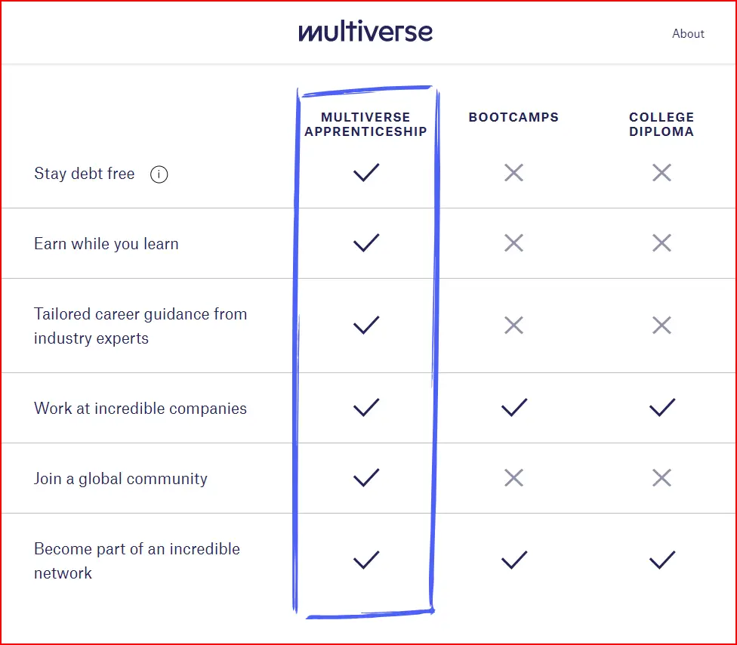
Task: Click the Multiverse checkmark for Earn while you learn
Action: click(x=366, y=242)
